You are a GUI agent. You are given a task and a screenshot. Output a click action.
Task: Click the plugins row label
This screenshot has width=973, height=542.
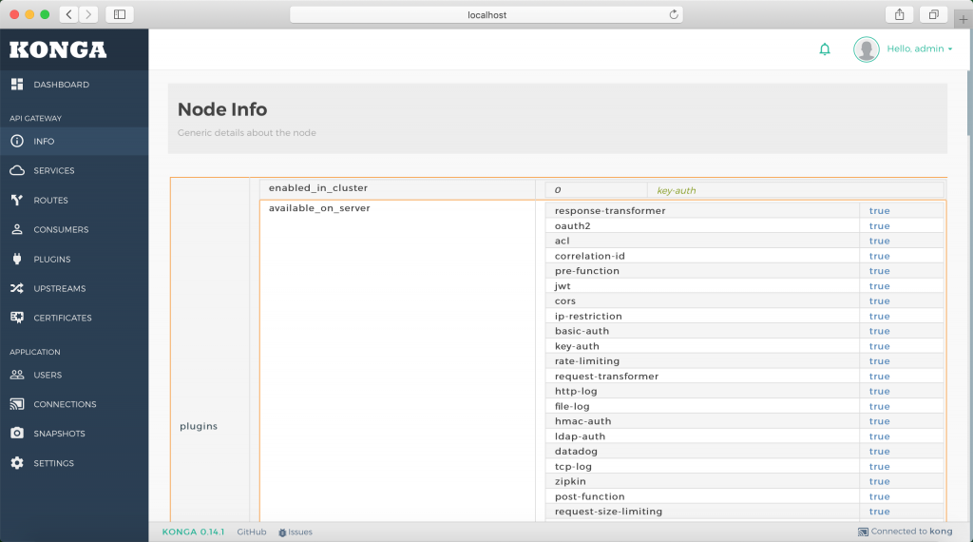(199, 426)
